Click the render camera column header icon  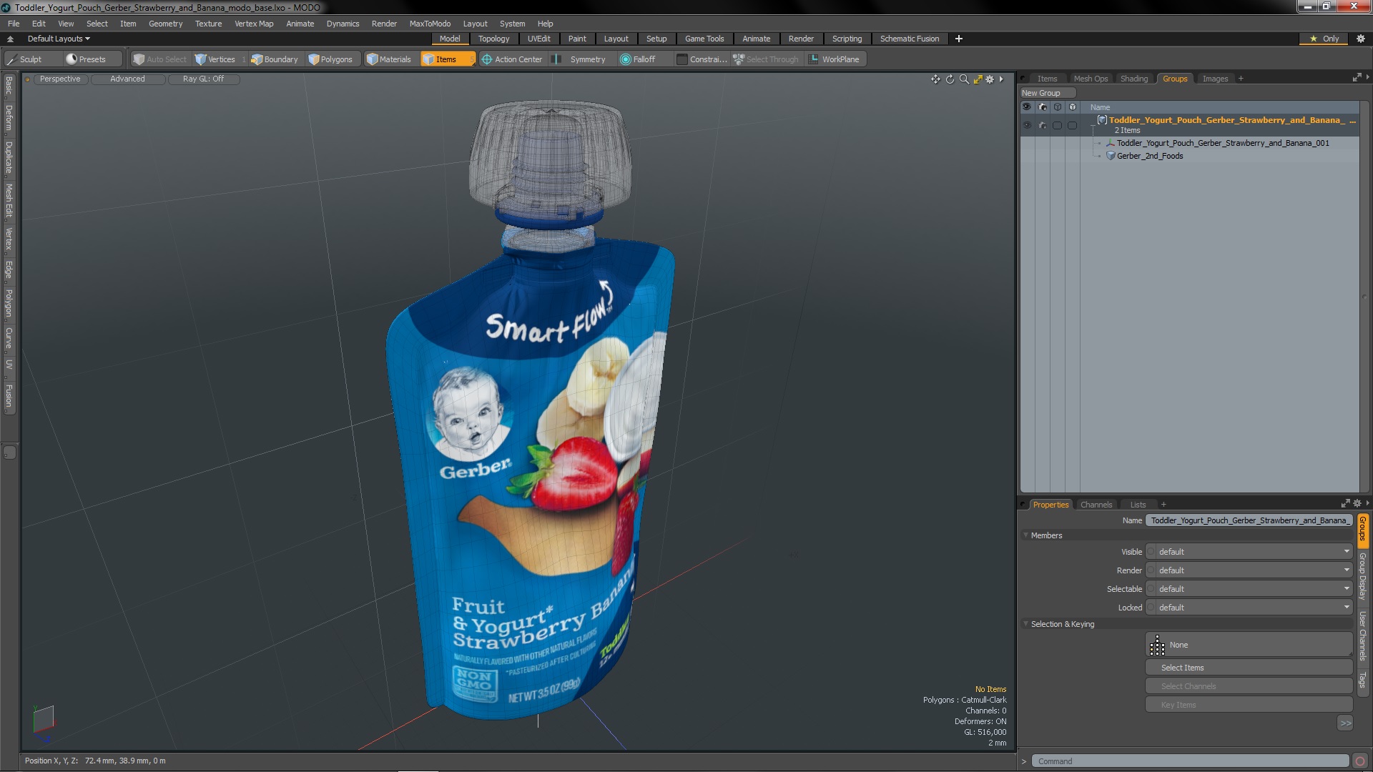[1043, 107]
